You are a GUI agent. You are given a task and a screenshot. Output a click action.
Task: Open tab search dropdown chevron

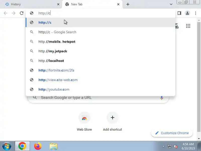(171, 4)
